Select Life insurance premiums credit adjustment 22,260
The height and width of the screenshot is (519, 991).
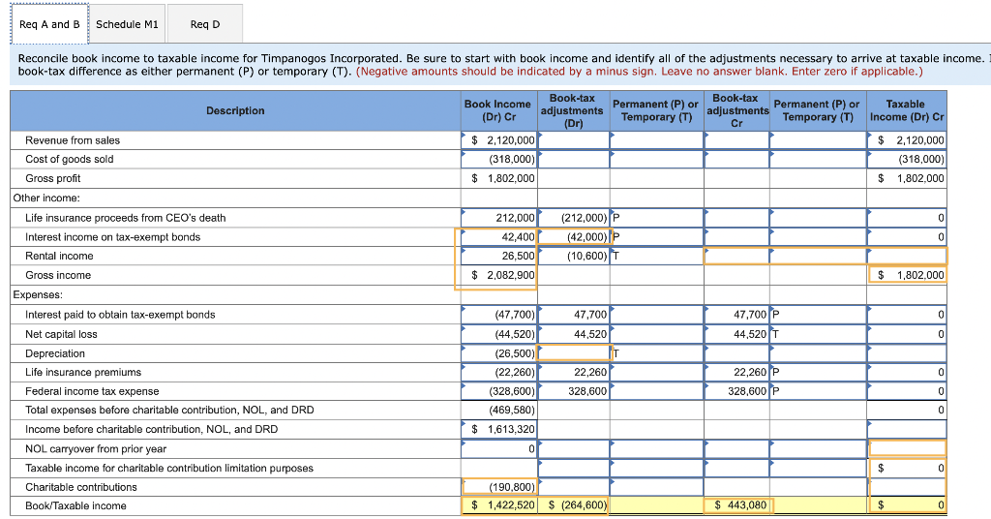tap(736, 373)
